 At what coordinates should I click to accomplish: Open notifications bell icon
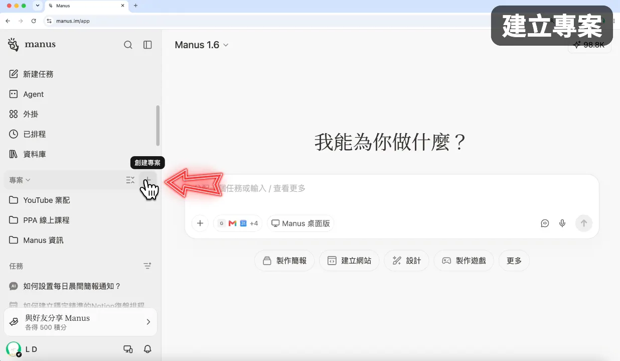click(x=147, y=349)
